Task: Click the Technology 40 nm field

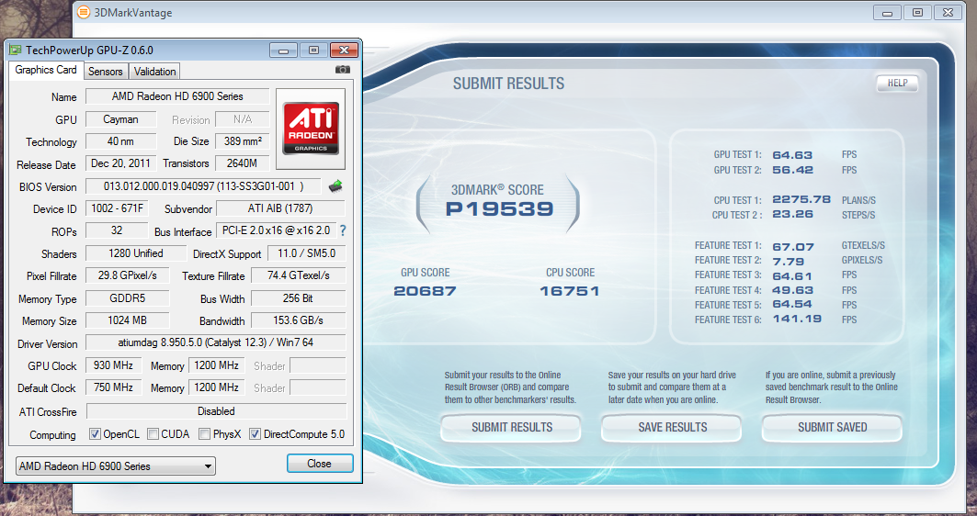Action: [121, 141]
